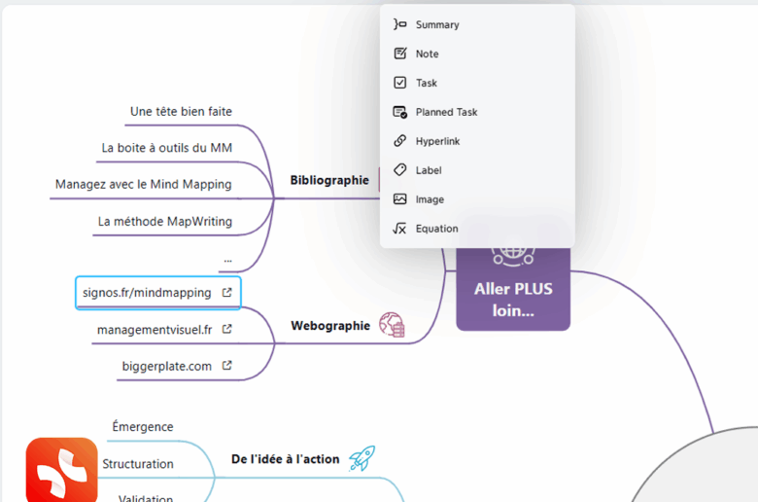Select the Bibliographie branch topic
Image resolution: width=758 pixels, height=502 pixels.
coord(329,180)
